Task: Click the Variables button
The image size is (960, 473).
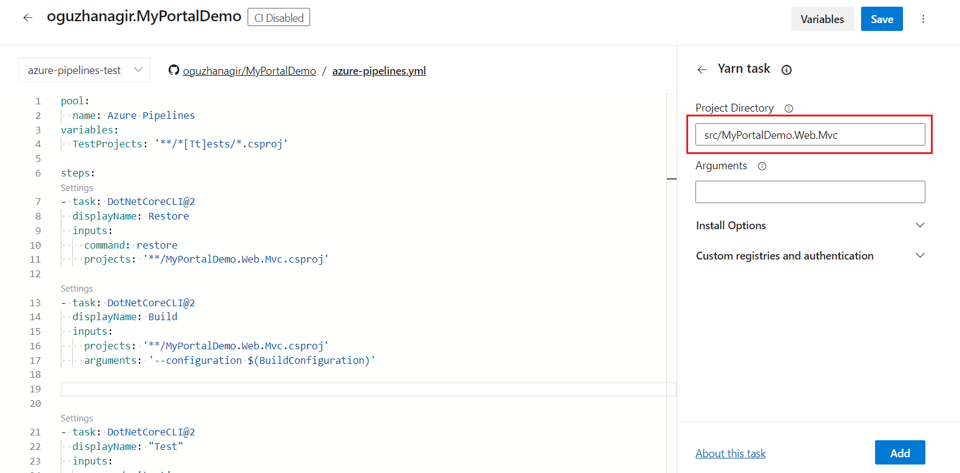Action: tap(822, 19)
